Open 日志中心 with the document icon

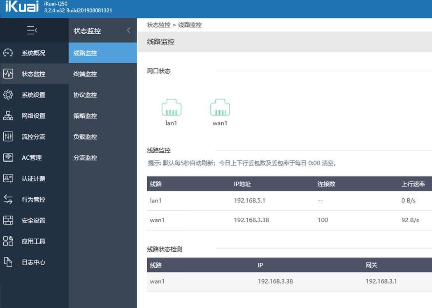[x=8, y=262]
